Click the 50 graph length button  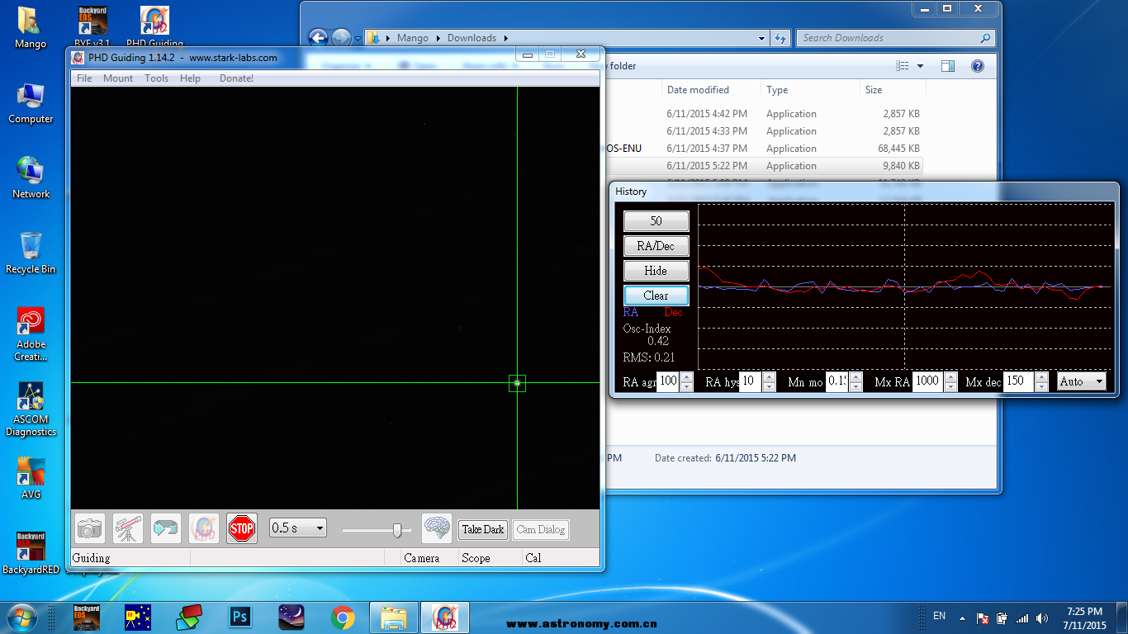click(656, 221)
